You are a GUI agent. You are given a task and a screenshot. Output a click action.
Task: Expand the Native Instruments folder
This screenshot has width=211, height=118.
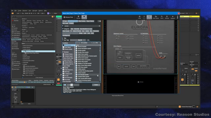(22, 46)
